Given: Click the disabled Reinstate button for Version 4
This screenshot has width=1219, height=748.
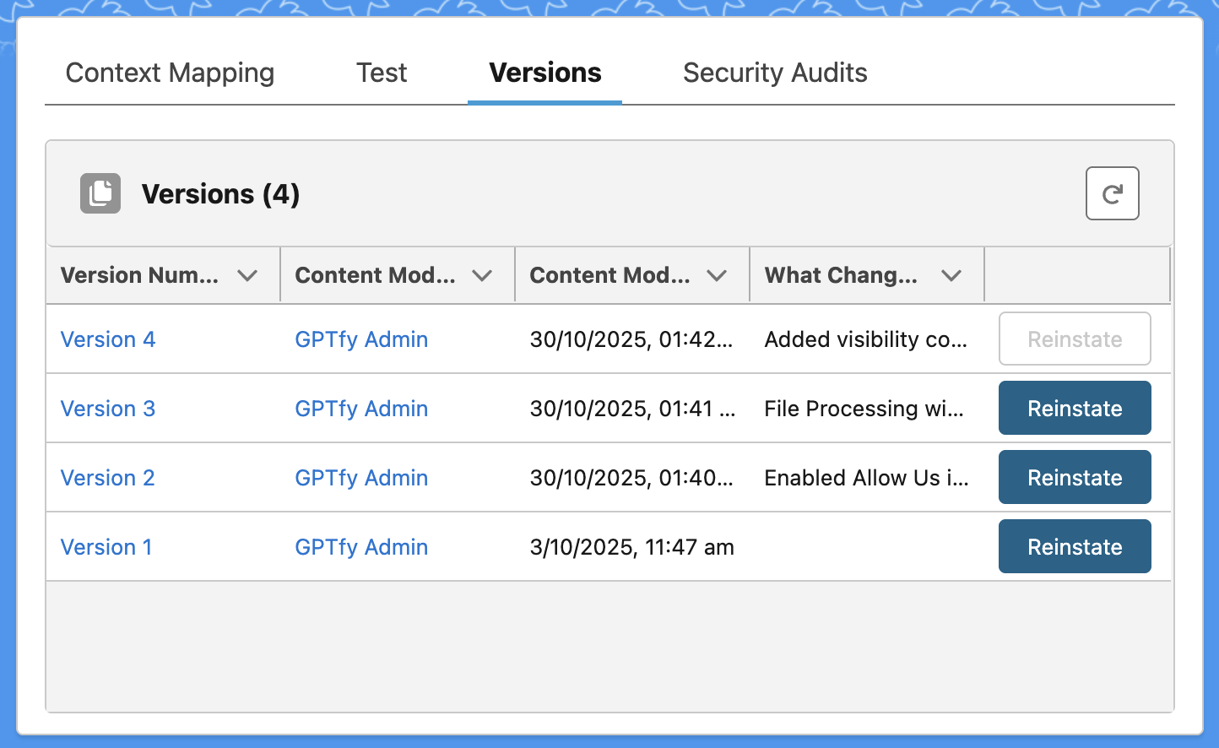Looking at the screenshot, I should [1075, 339].
